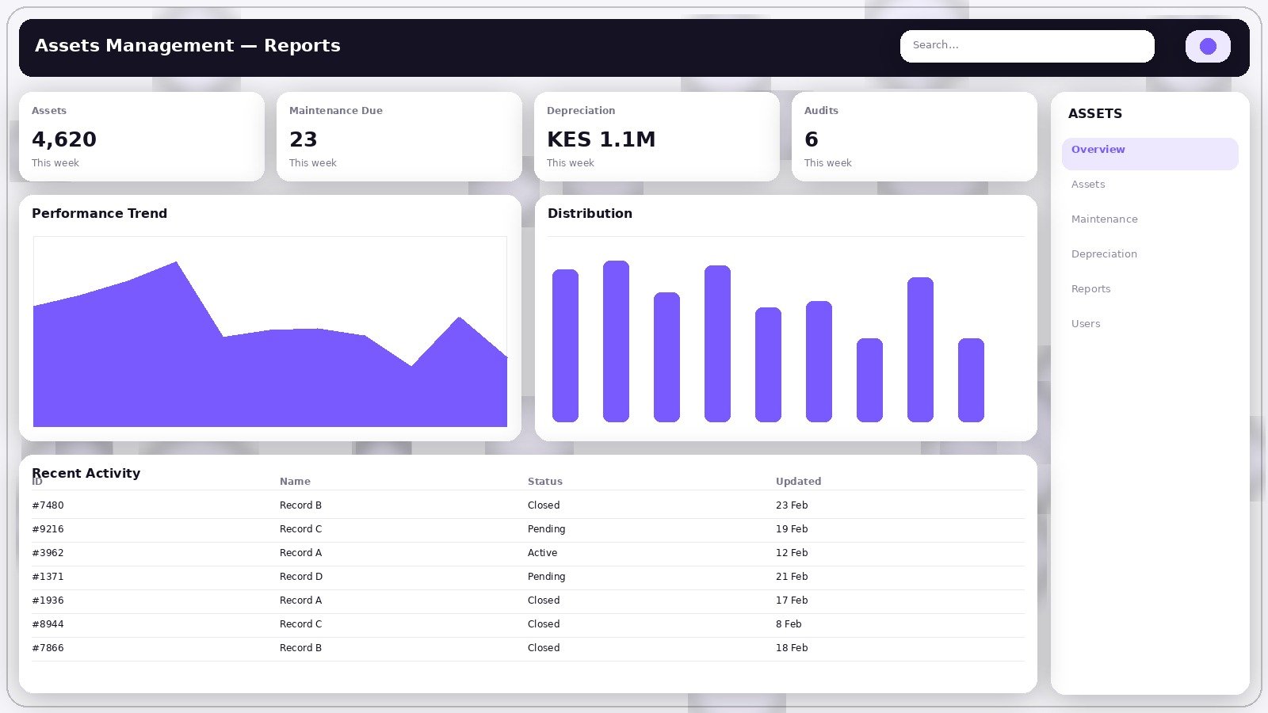The image size is (1268, 713).
Task: Click the peak of the Performance Trend chart
Action: click(176, 264)
